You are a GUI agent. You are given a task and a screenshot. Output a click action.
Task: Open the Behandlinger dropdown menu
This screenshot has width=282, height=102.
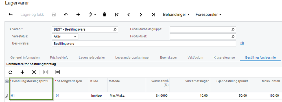point(176,15)
